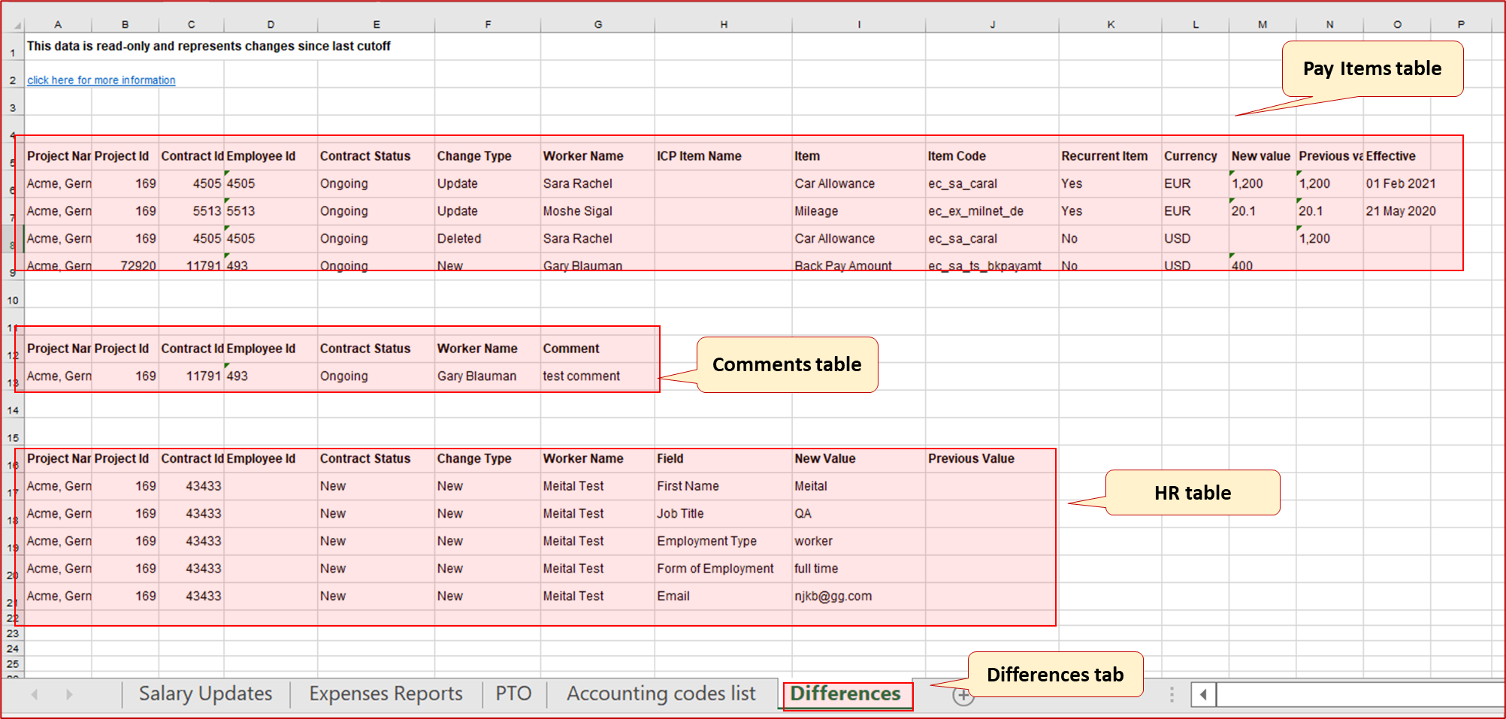Open the 'click here for more information' link

[x=101, y=80]
